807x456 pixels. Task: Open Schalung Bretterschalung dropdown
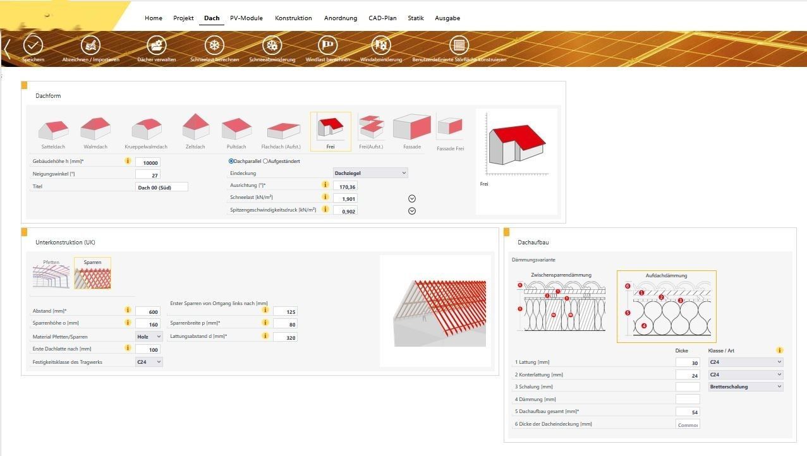(x=746, y=387)
